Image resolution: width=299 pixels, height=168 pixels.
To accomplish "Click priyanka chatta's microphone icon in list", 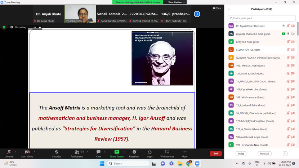I will point(288,34).
